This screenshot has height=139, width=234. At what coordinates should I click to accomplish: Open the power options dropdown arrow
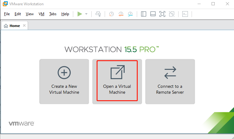(x=86, y=14)
